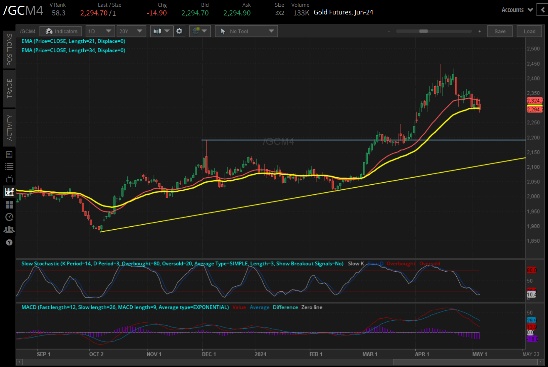Open the history clock icon in sidebar

tap(9, 217)
